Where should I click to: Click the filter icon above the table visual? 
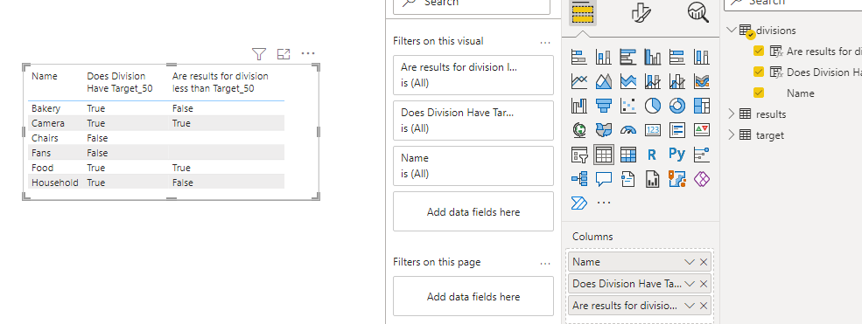pos(259,54)
